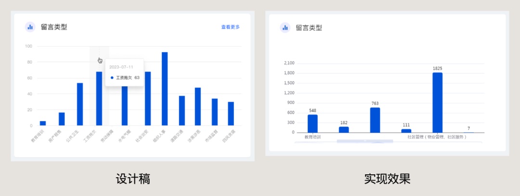This screenshot has width=520, height=196.
Task: Select the bar labeled 1825
Action: (x=437, y=102)
